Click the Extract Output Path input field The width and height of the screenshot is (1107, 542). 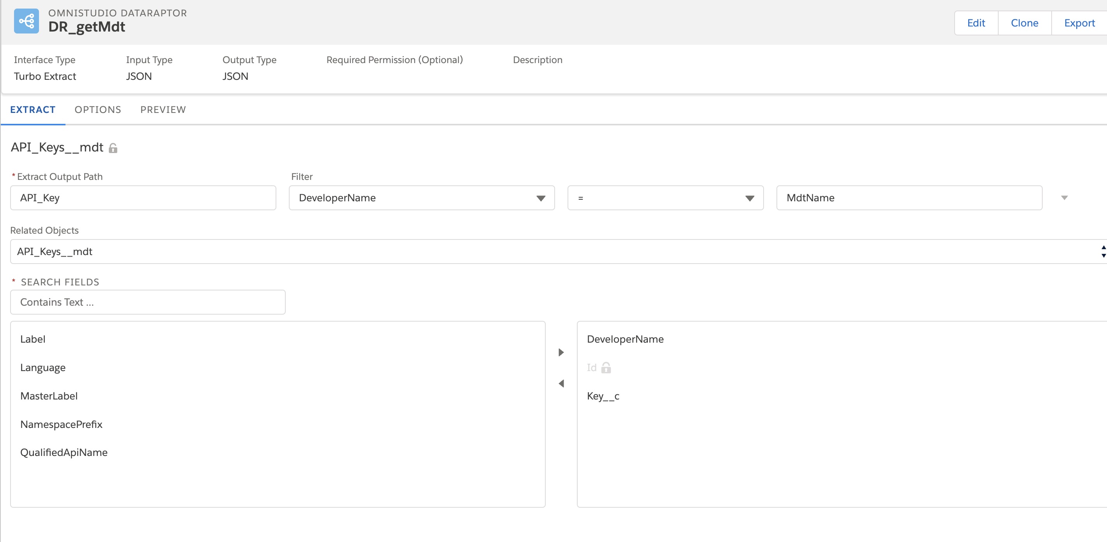[x=143, y=198]
